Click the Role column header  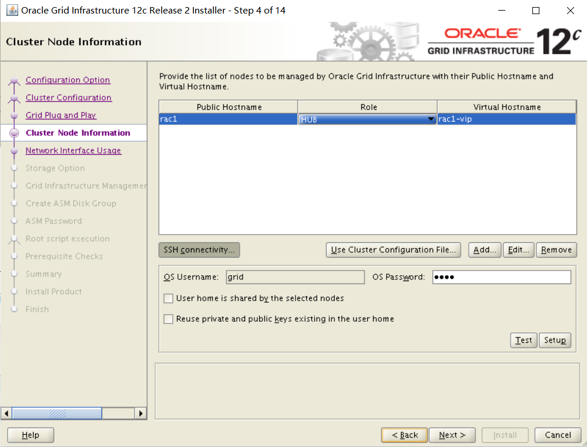(368, 107)
